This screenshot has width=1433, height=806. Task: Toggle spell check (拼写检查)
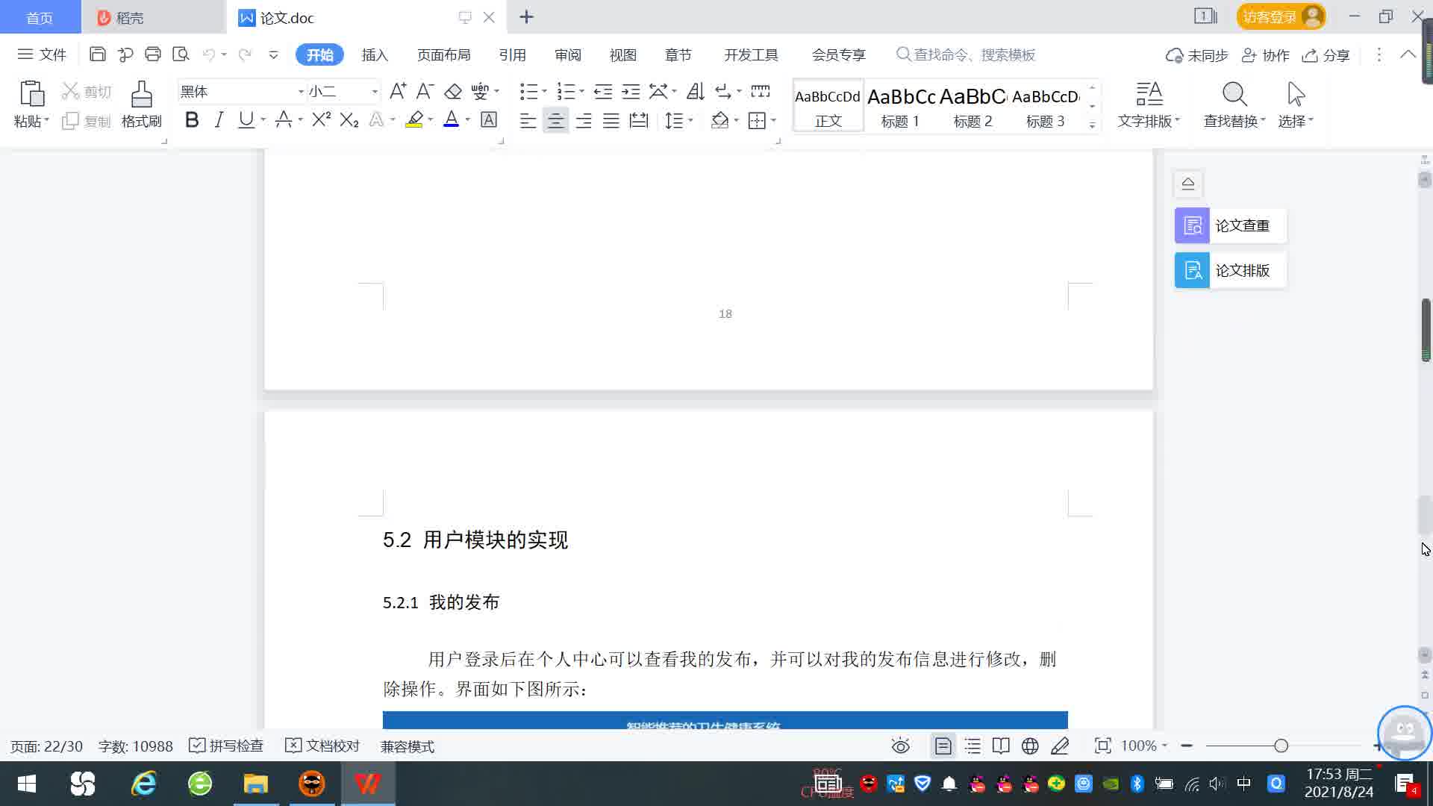227,746
